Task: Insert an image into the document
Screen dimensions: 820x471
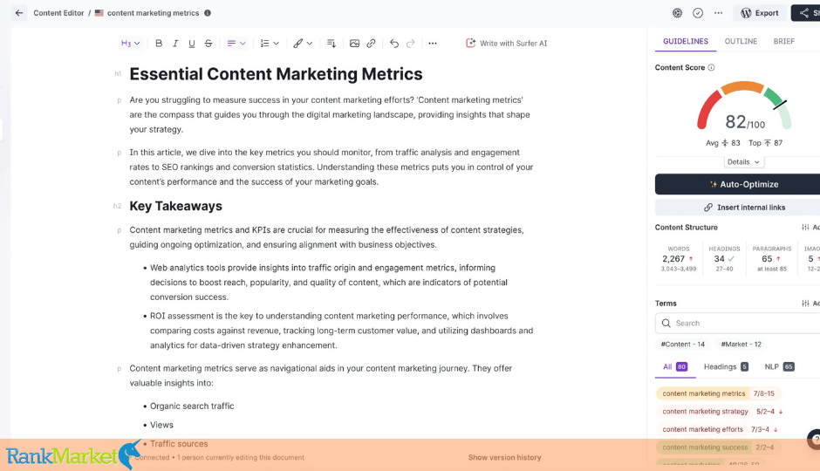Action: pos(354,44)
